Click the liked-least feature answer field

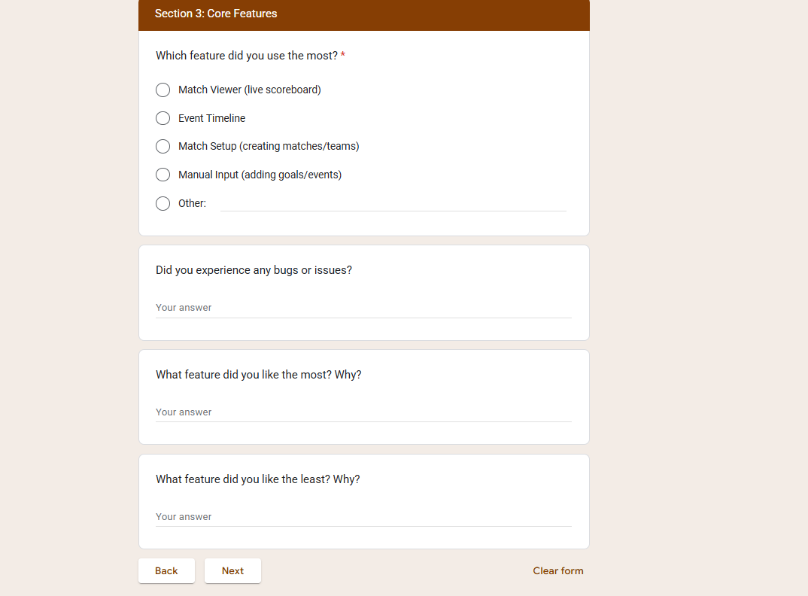pos(363,517)
